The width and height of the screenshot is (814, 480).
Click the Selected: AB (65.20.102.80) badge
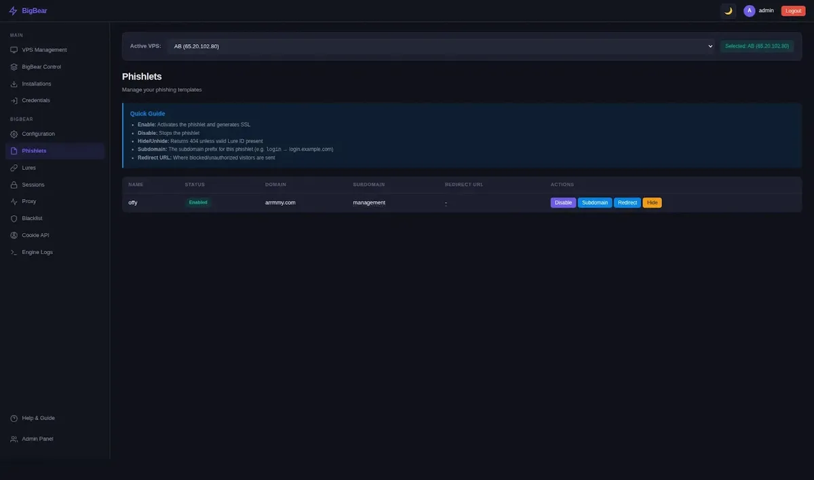(757, 46)
